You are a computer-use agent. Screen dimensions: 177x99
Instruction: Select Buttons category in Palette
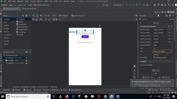pos(6,26)
